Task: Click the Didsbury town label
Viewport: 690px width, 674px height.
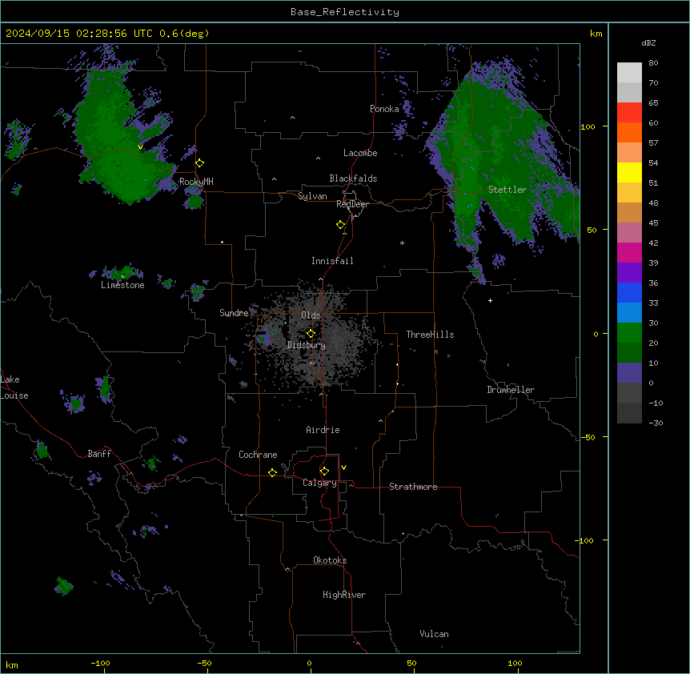Action: tap(307, 345)
